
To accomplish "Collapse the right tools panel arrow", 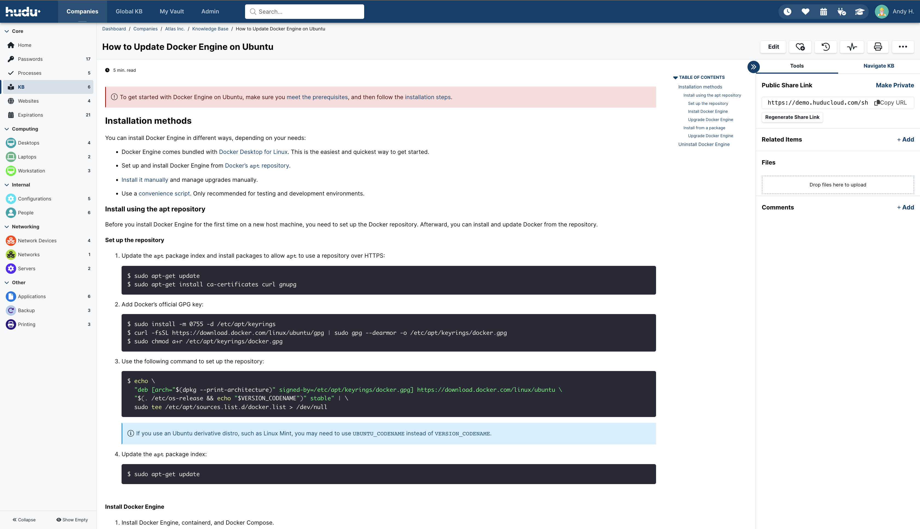I will click(753, 67).
